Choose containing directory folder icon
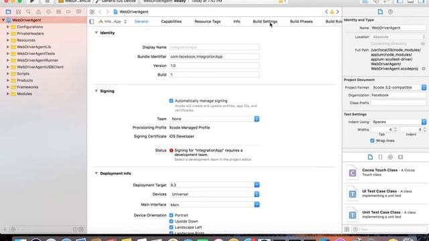 click(423, 44)
